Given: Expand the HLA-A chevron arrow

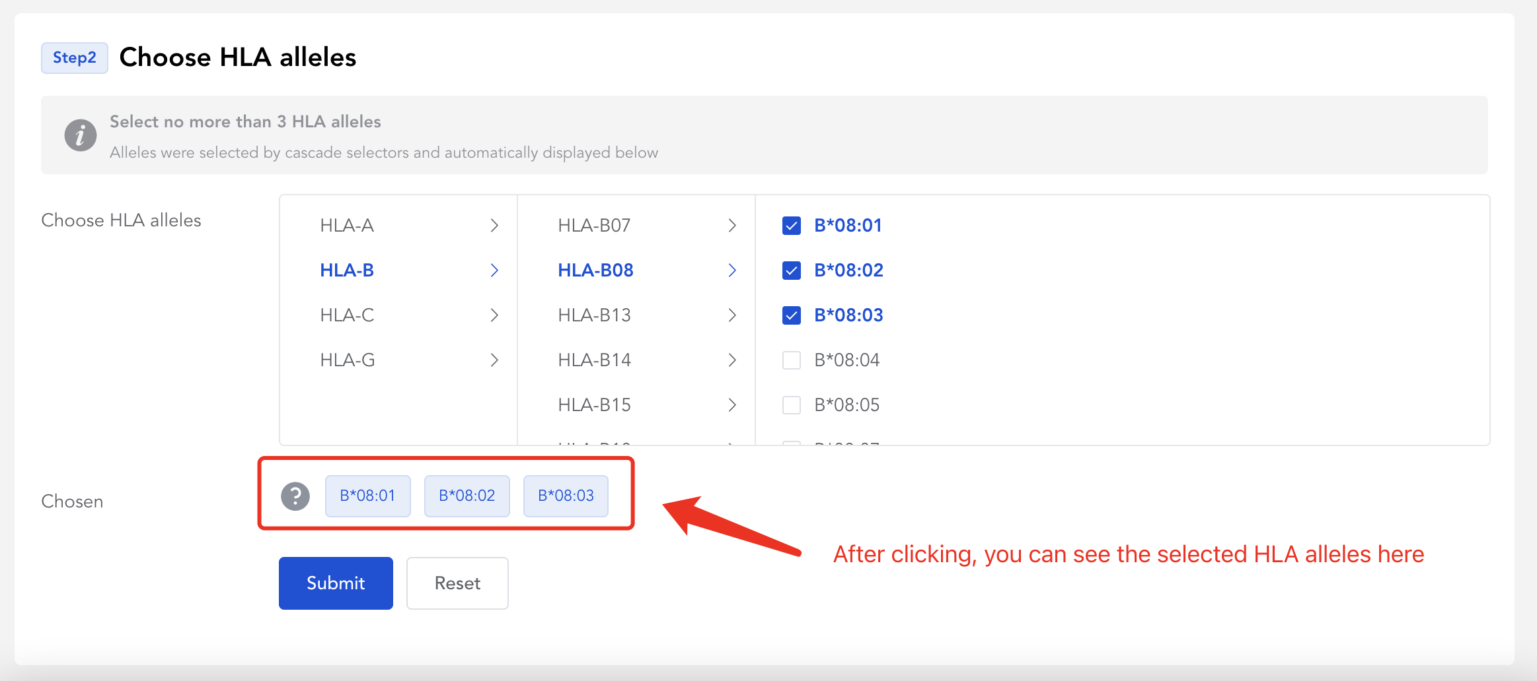Looking at the screenshot, I should tap(494, 226).
